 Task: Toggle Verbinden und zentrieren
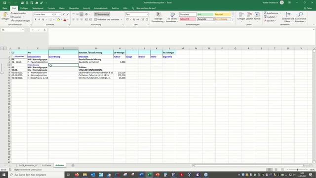point(107,20)
